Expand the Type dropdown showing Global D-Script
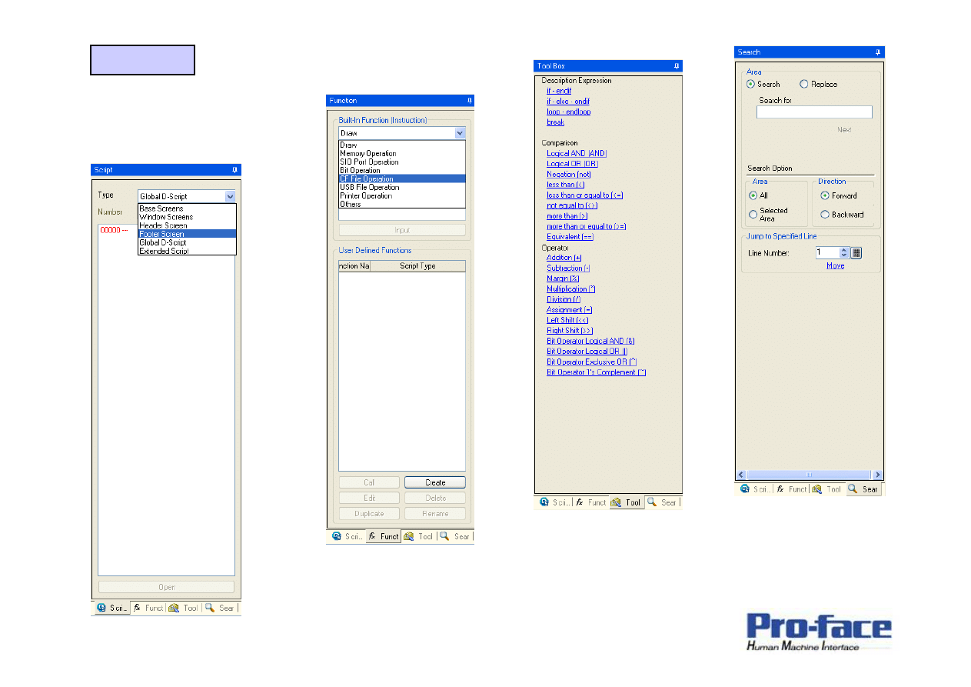This screenshot has width=971, height=687. 230,197
